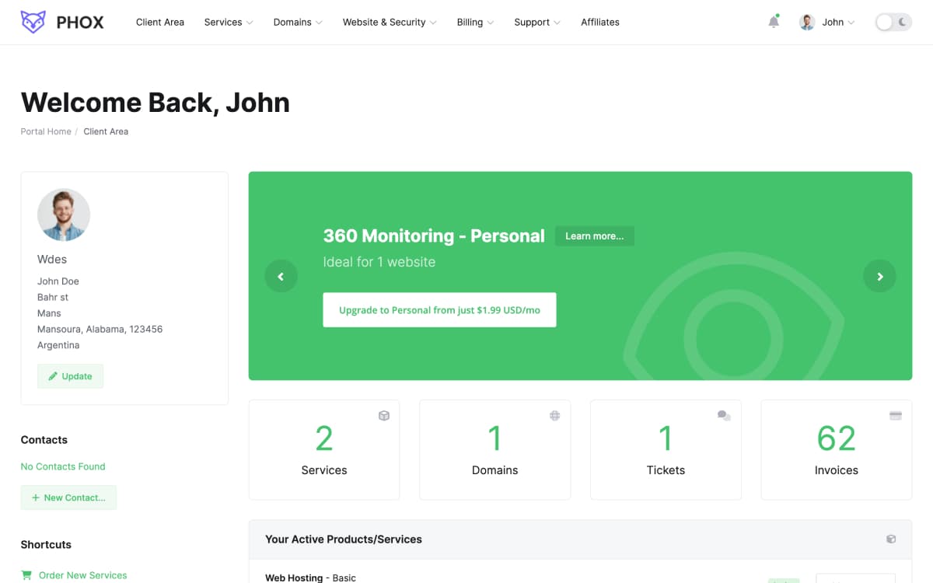Open the Billing dropdown menu
The width and height of the screenshot is (933, 583).
pyautogui.click(x=475, y=23)
